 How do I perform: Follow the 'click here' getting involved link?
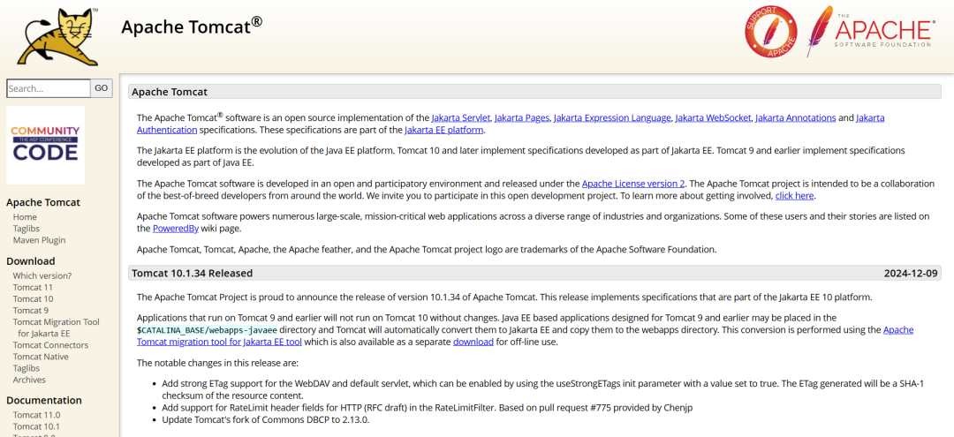pyautogui.click(x=794, y=196)
